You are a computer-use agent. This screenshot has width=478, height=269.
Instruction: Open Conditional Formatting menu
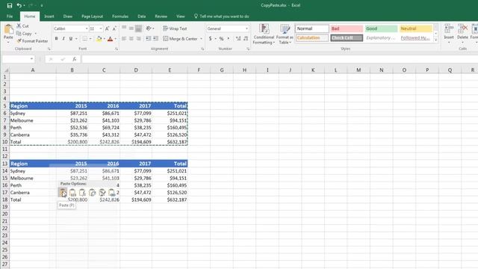pos(264,34)
